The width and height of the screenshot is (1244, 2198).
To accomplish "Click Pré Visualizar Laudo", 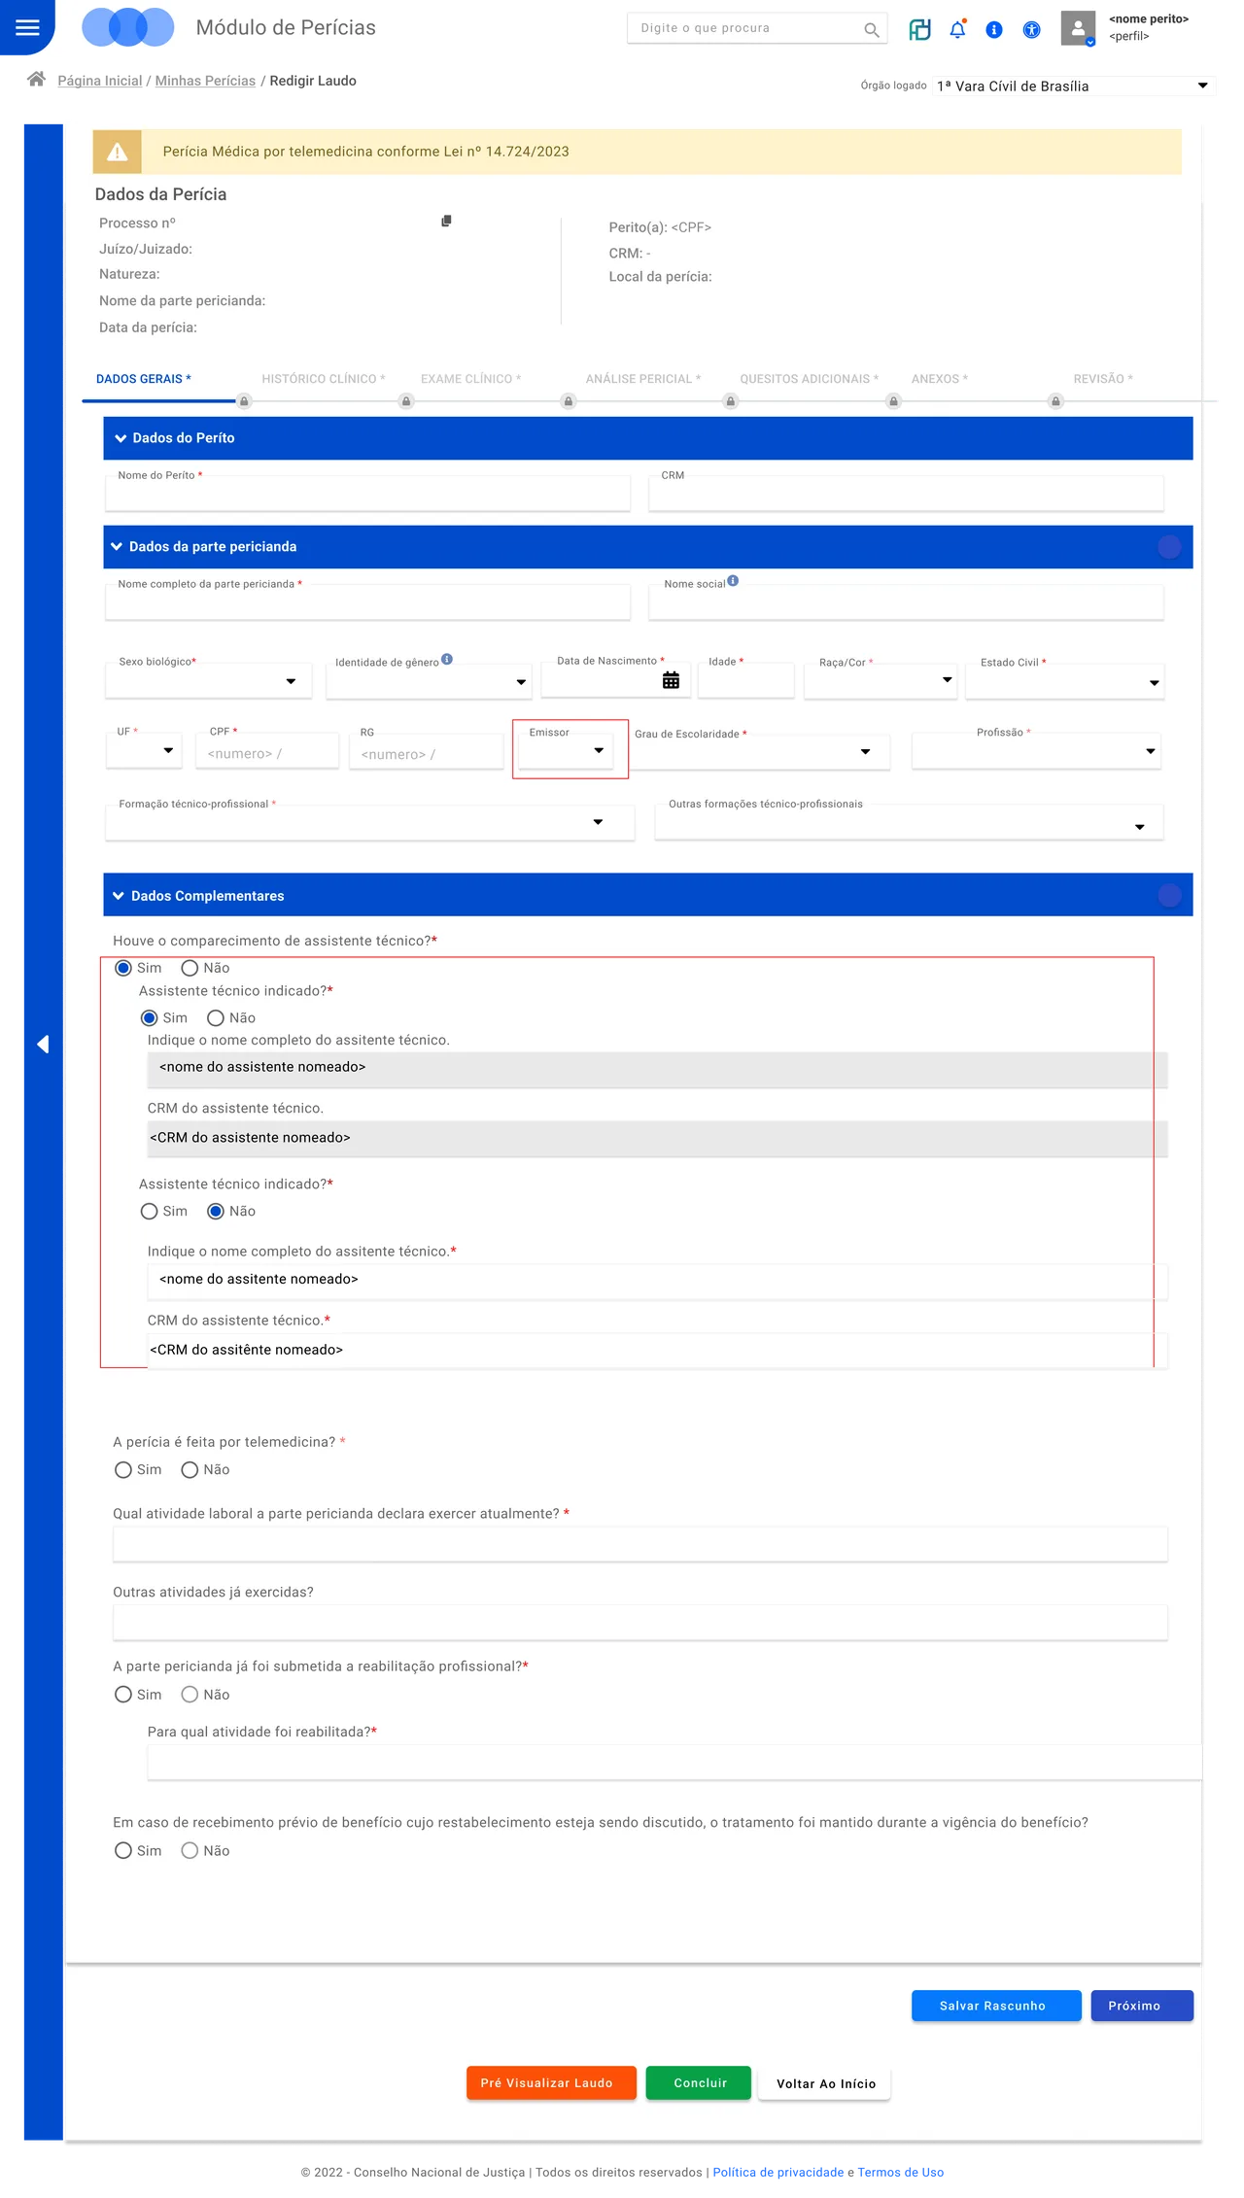I will [x=551, y=2083].
